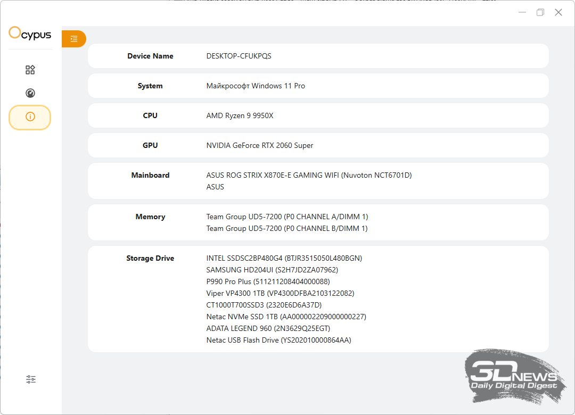Select the Team Group CHANNEL A memory entry
Screen dimensions: 575x415
[x=287, y=217]
